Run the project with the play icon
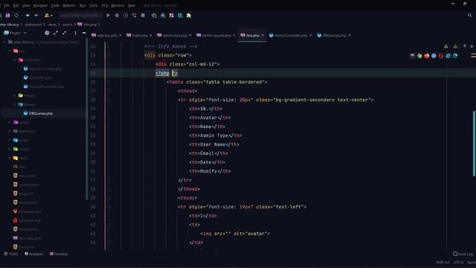 point(108,15)
